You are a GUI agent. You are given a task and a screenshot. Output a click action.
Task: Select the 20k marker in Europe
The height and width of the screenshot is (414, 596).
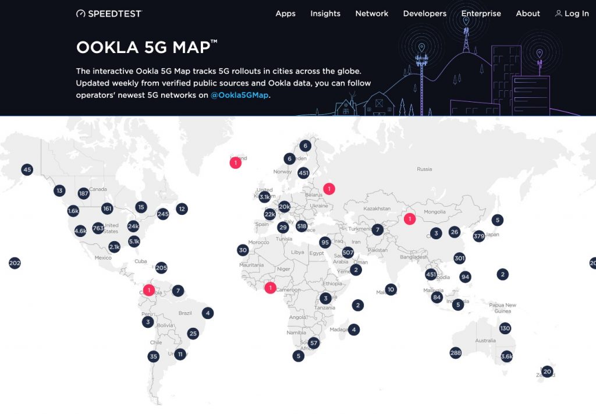284,207
